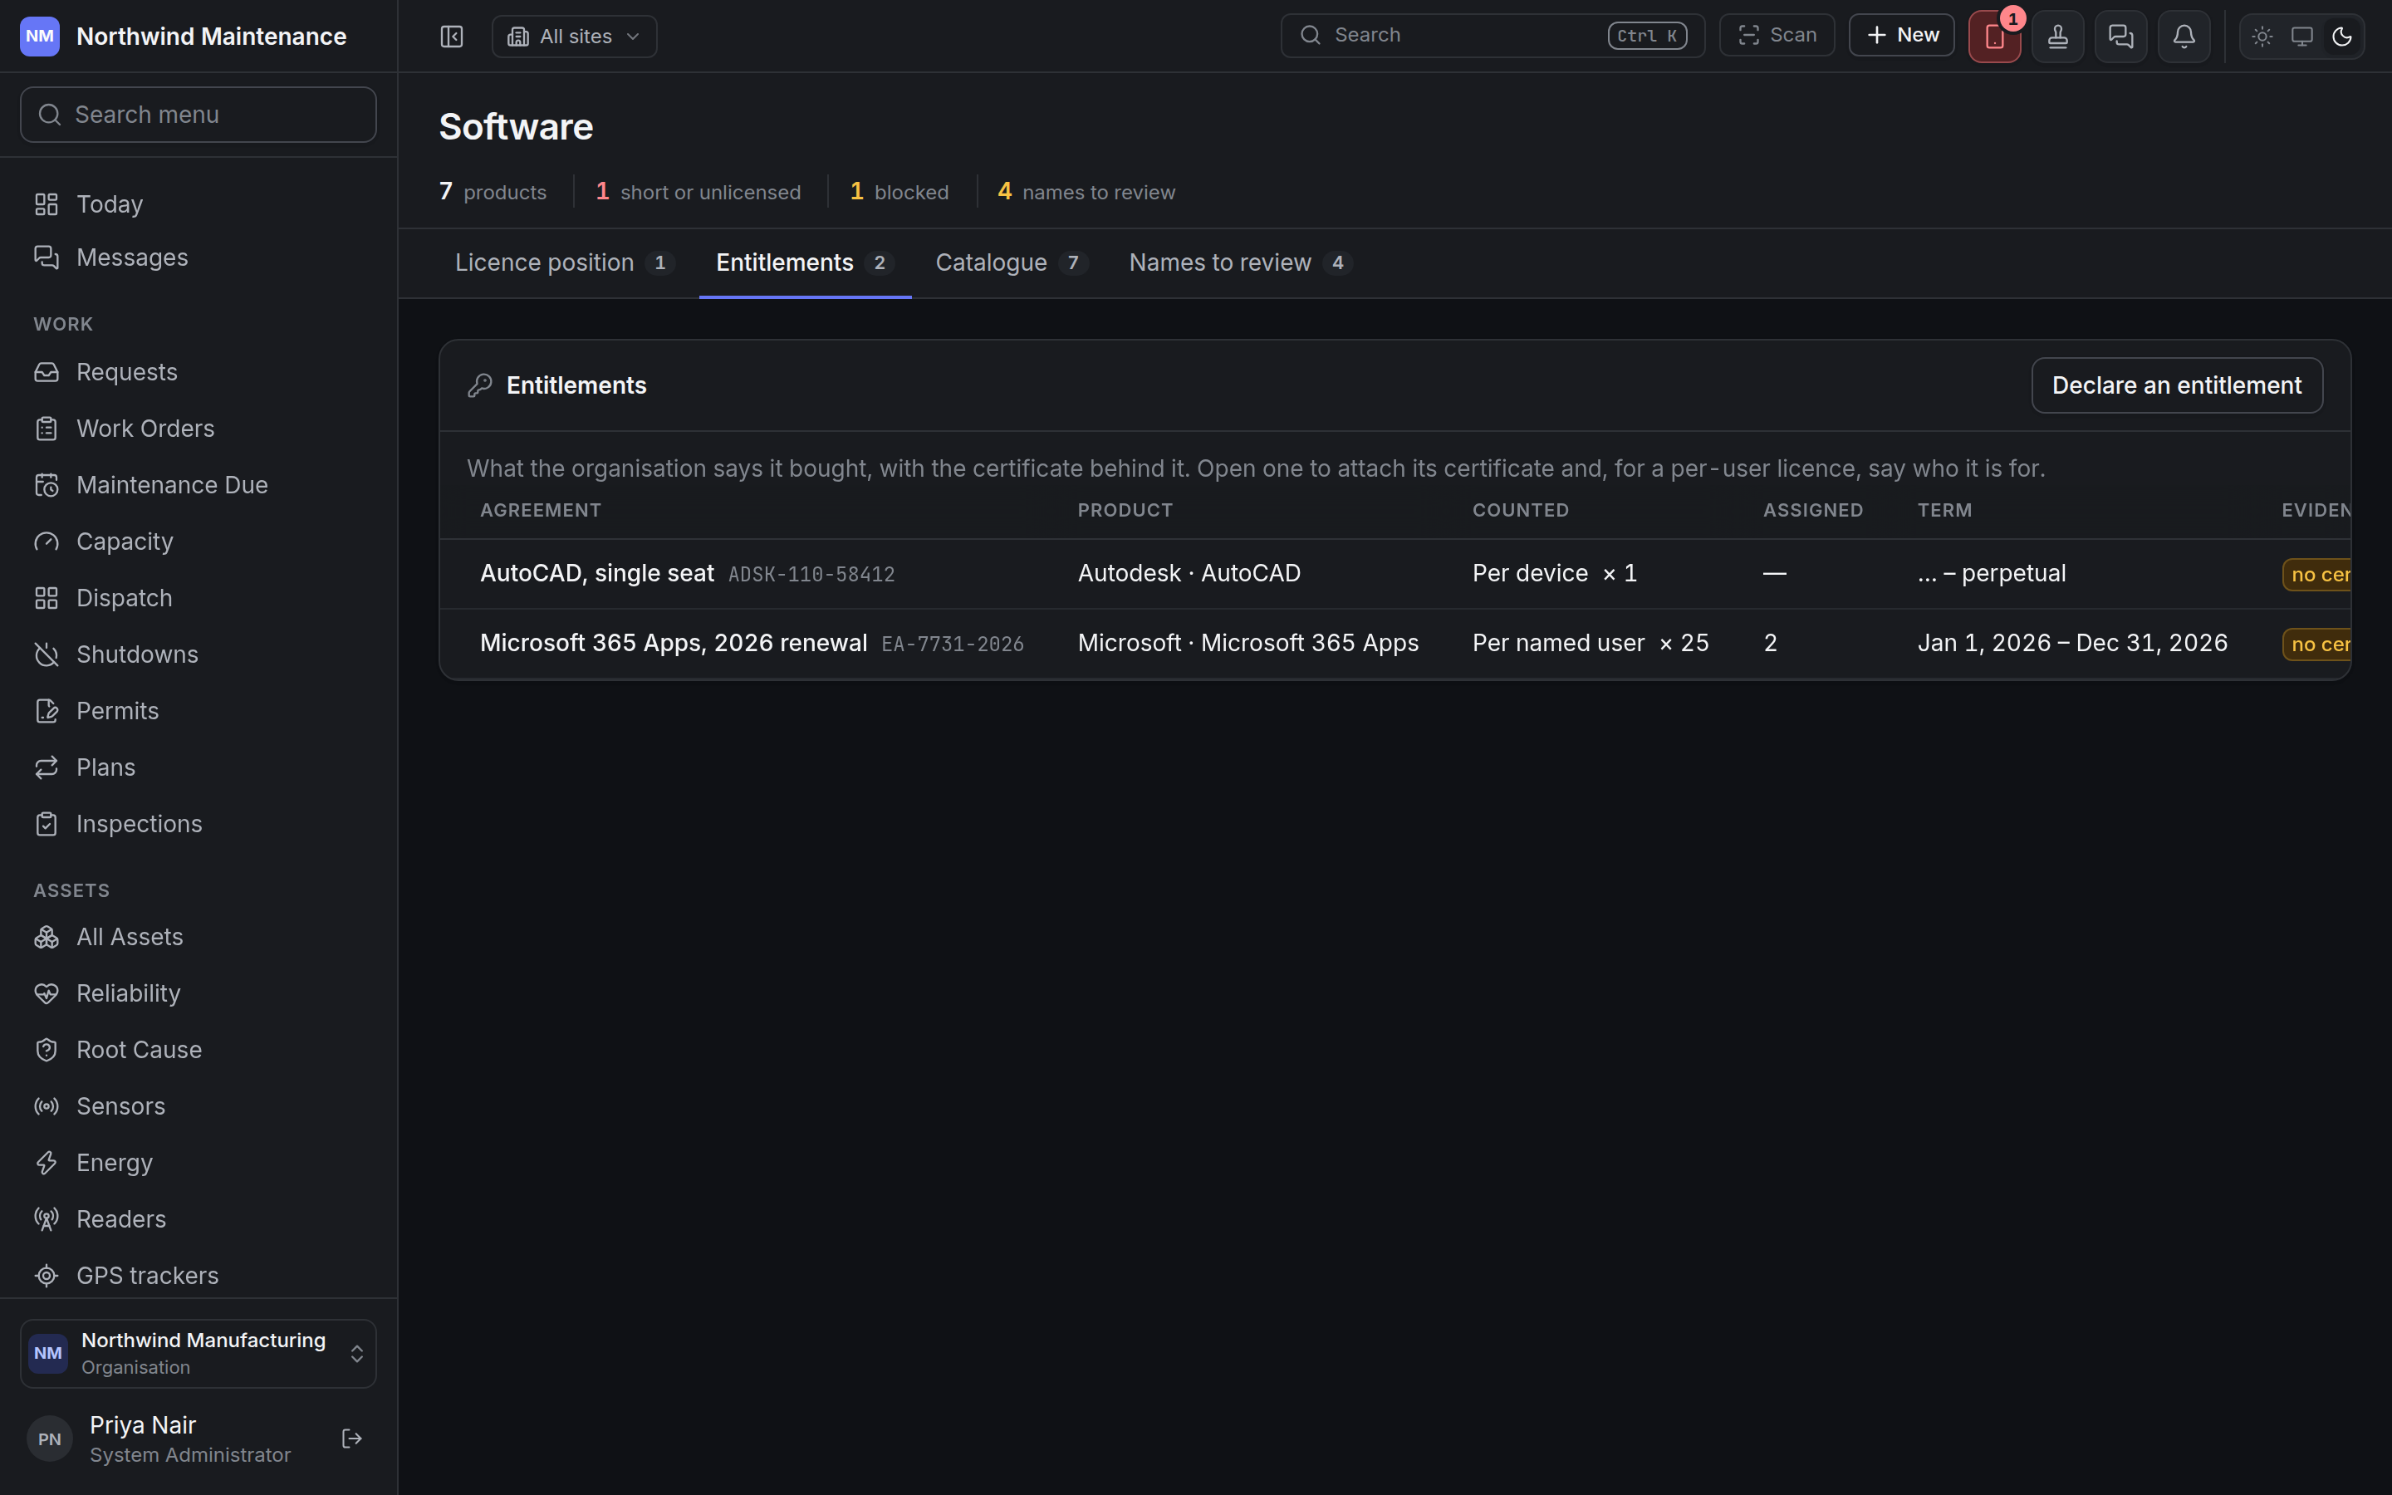Open Requests in the sidebar
Image resolution: width=2392 pixels, height=1495 pixels.
199,372
